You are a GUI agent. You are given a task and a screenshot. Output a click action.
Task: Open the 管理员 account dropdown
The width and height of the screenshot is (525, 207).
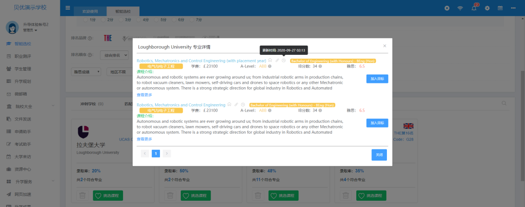point(30,31)
